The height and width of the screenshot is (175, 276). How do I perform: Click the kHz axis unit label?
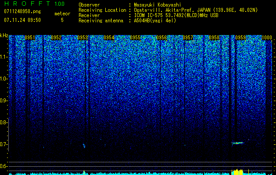4,35
